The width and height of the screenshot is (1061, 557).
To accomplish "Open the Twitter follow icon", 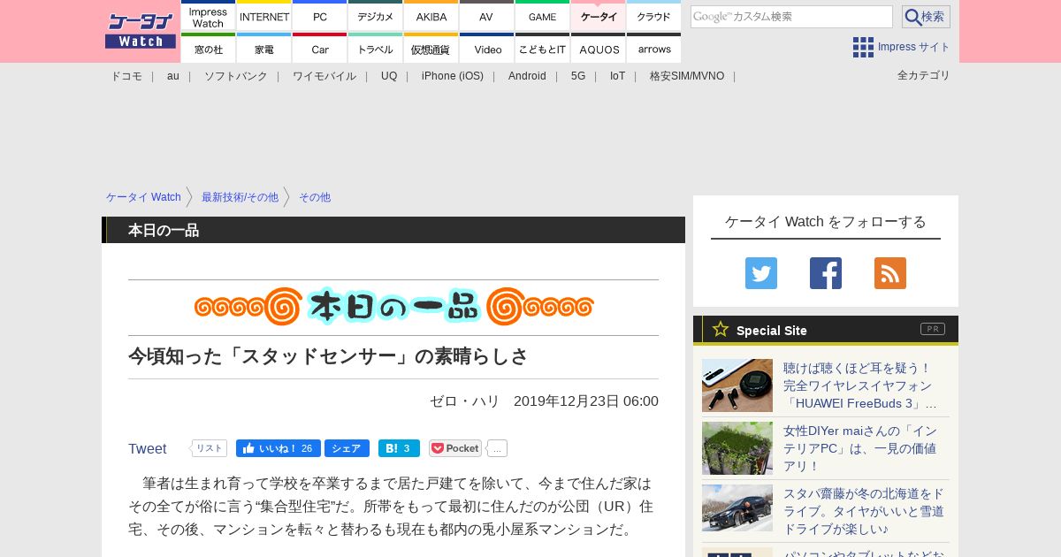I will (x=761, y=273).
